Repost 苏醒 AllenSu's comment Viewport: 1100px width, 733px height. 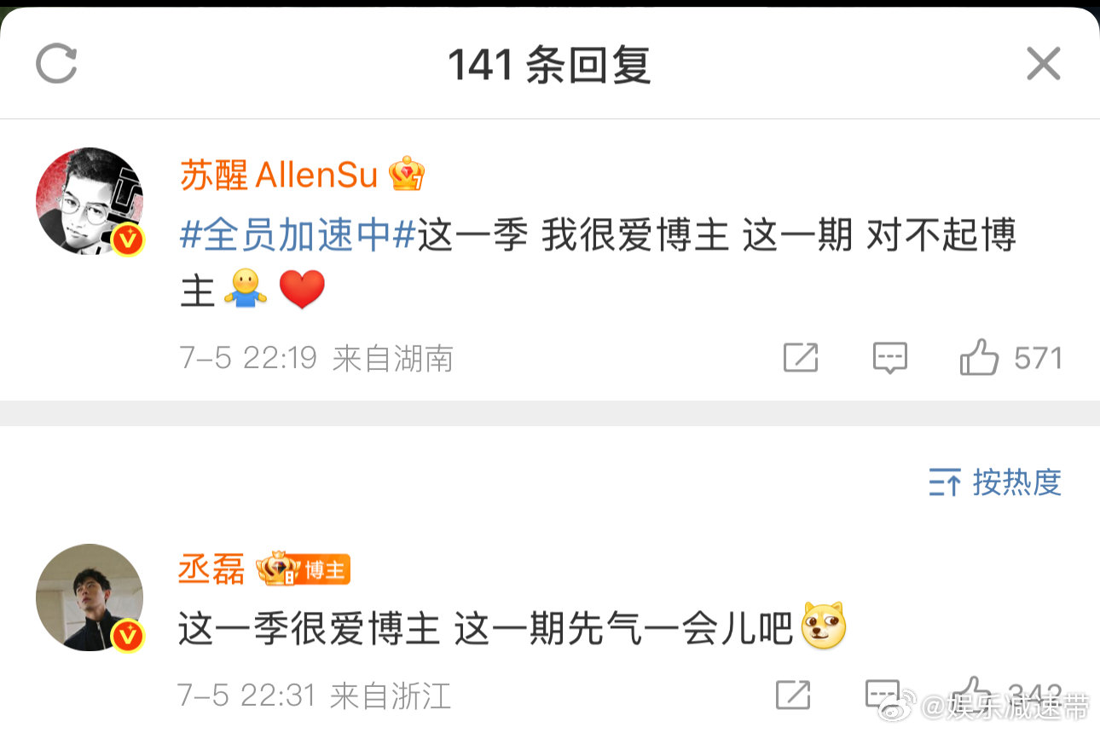click(801, 358)
